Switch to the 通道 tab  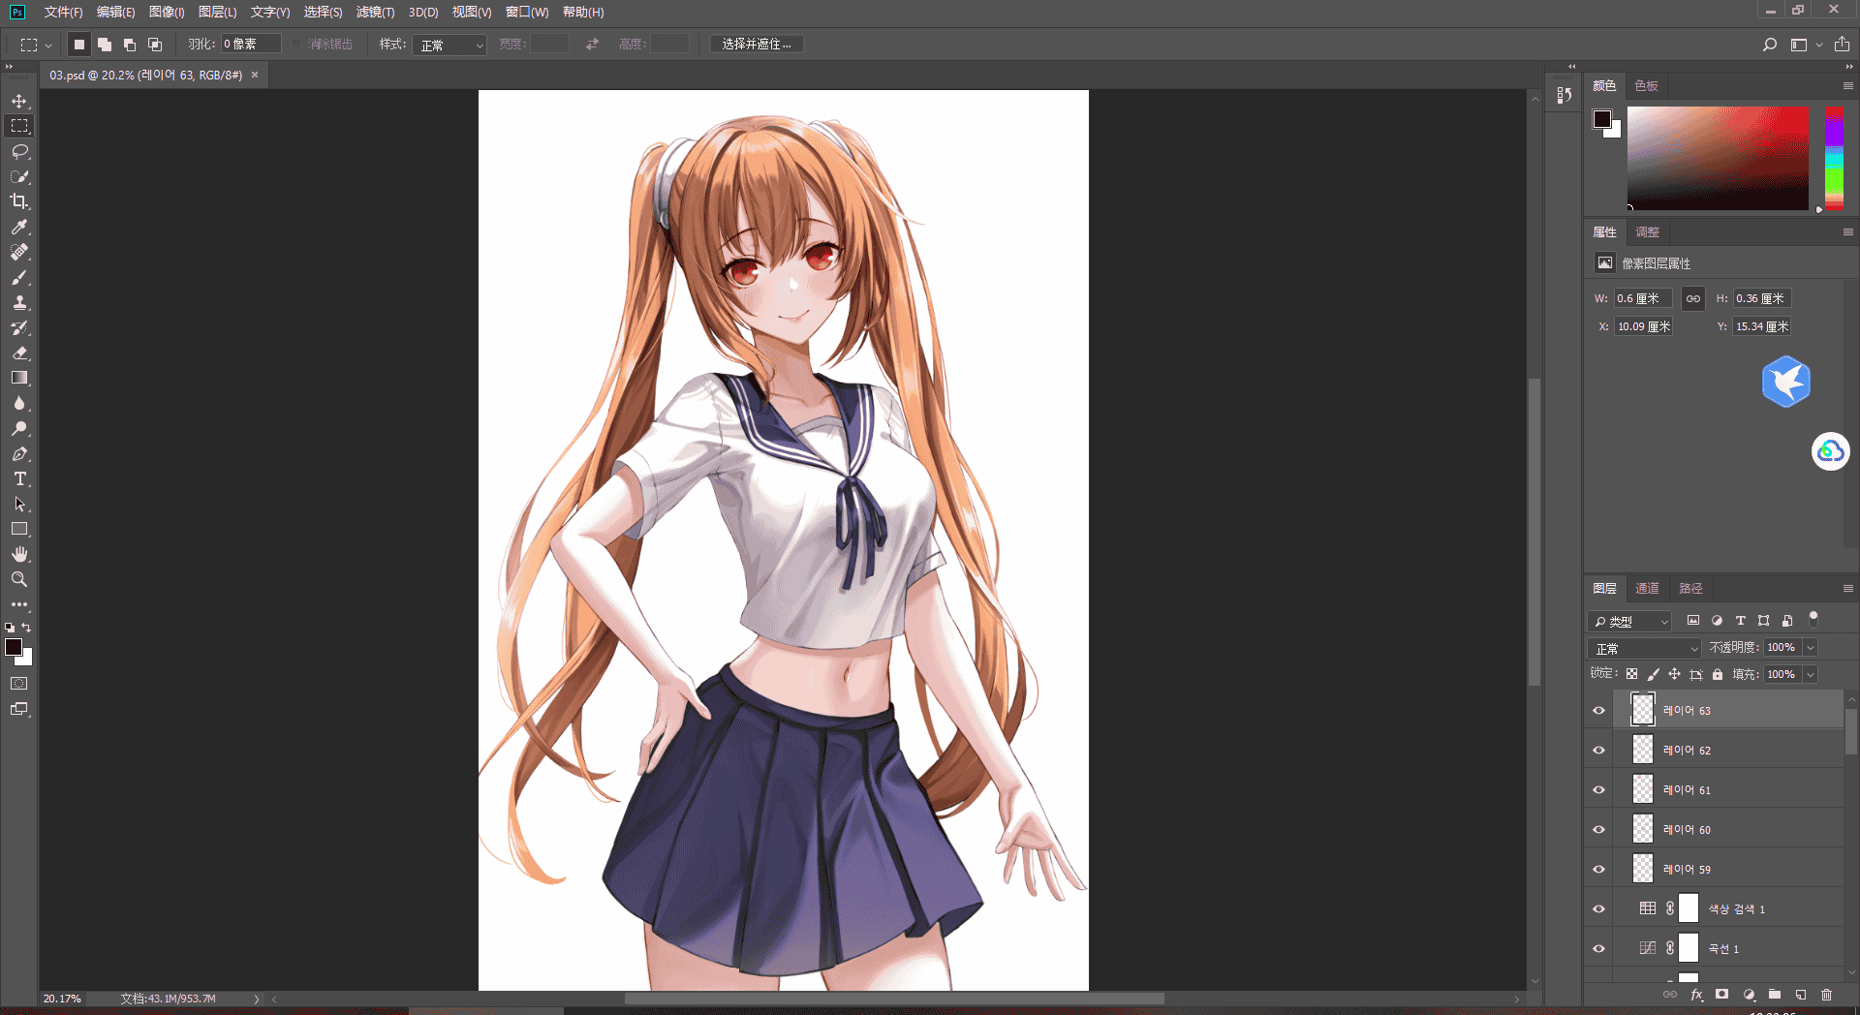pyautogui.click(x=1647, y=589)
